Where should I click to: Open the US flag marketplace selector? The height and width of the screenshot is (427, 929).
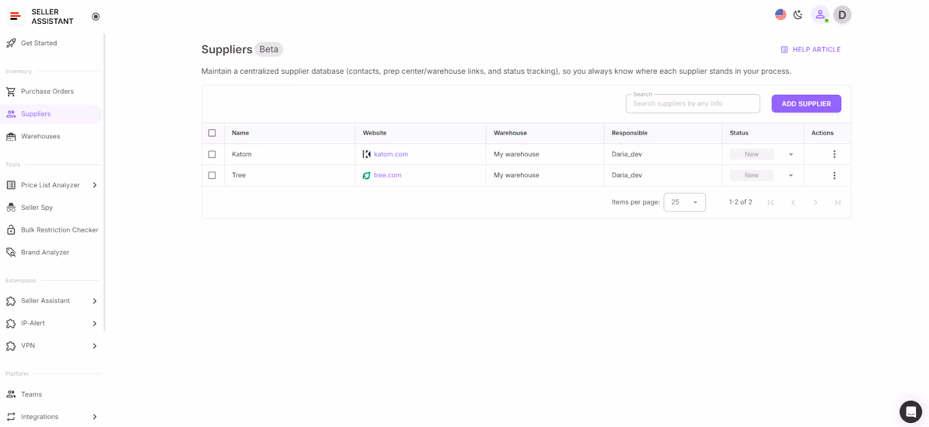pyautogui.click(x=780, y=15)
